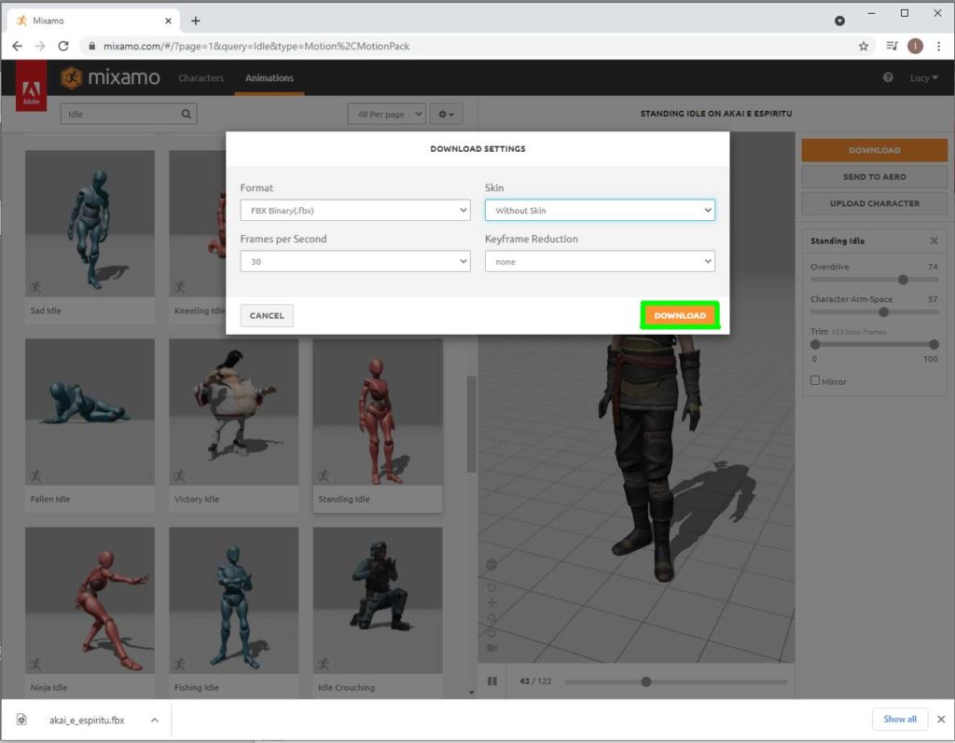Select the zoom camera icon in viewport
Image resolution: width=955 pixels, height=743 pixels.
491,619
